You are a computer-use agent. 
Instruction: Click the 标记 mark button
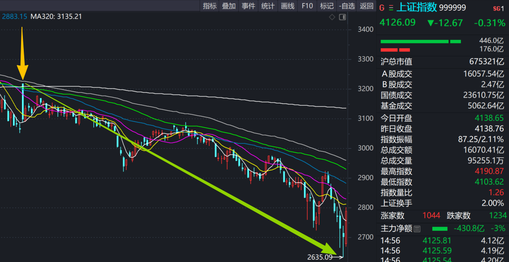point(326,6)
